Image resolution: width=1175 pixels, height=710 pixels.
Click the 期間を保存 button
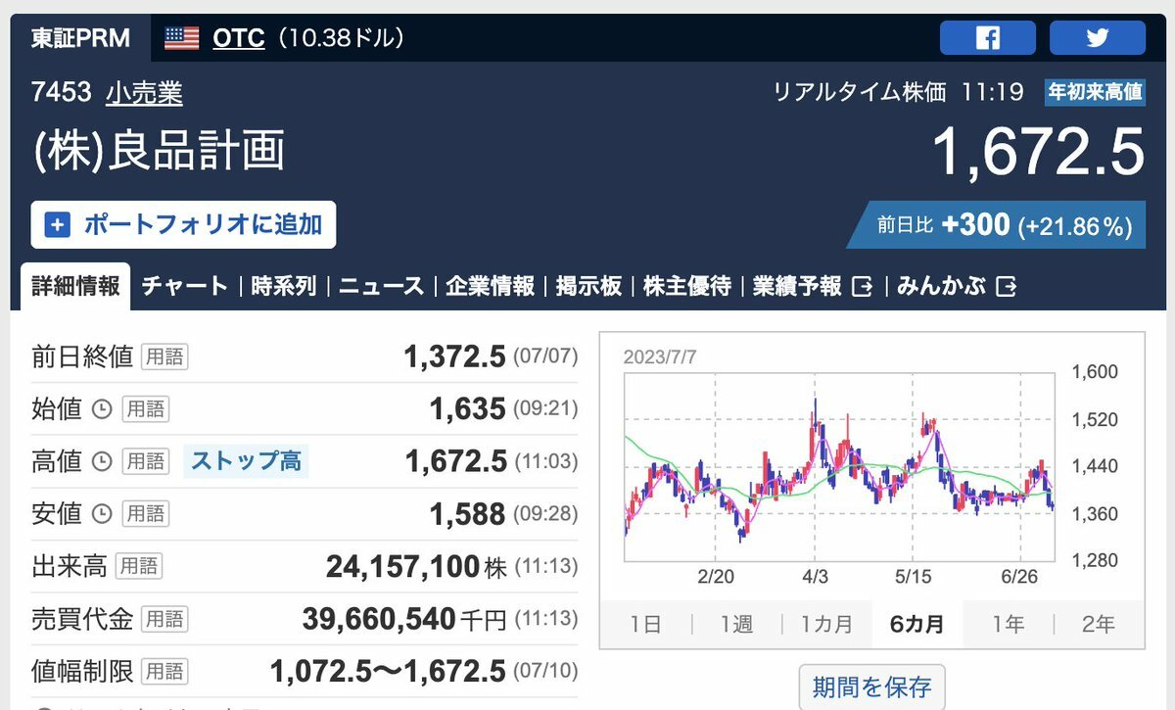[872, 686]
